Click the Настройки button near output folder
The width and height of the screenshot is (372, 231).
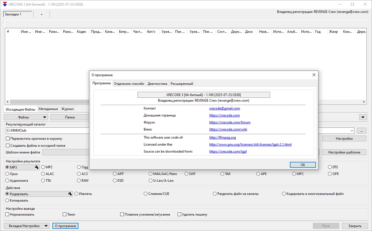click(344, 139)
